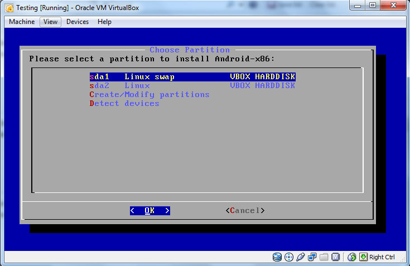410x266 pixels.
Task: Choose Create/Modify partitions option
Action: pyautogui.click(x=149, y=95)
